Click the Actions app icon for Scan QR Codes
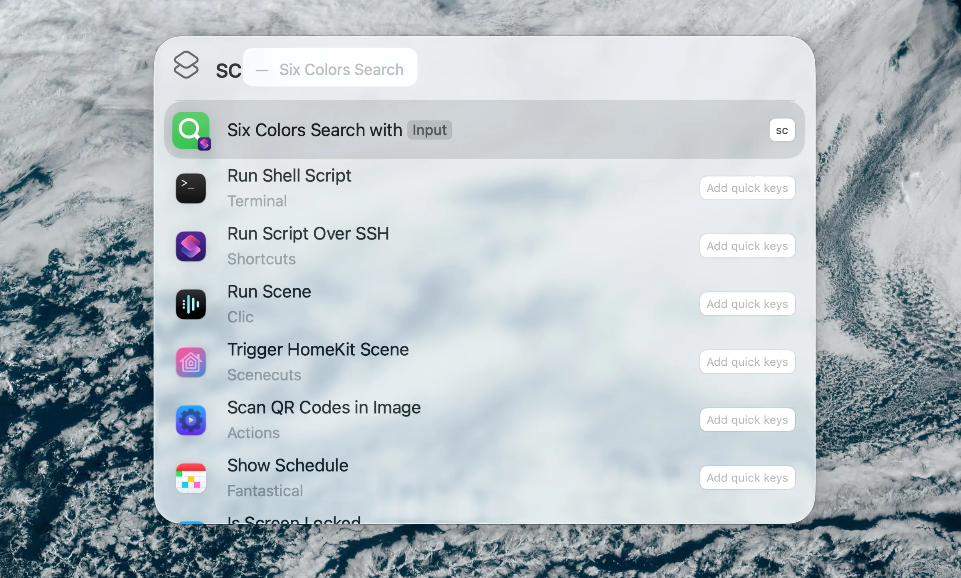Viewport: 961px width, 578px height. coord(191,420)
